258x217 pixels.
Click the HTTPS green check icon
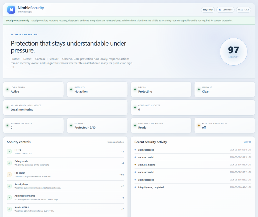9,152
